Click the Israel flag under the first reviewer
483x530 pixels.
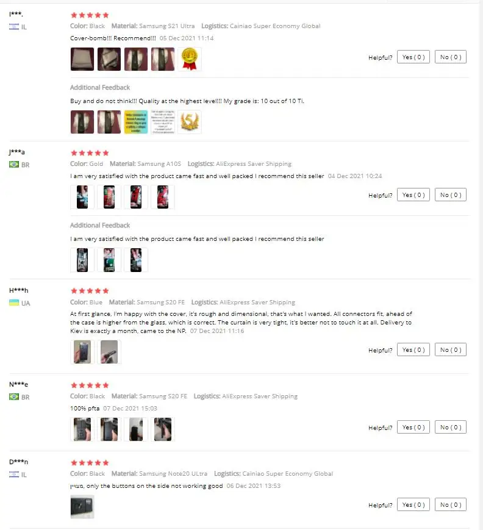[x=14, y=27]
